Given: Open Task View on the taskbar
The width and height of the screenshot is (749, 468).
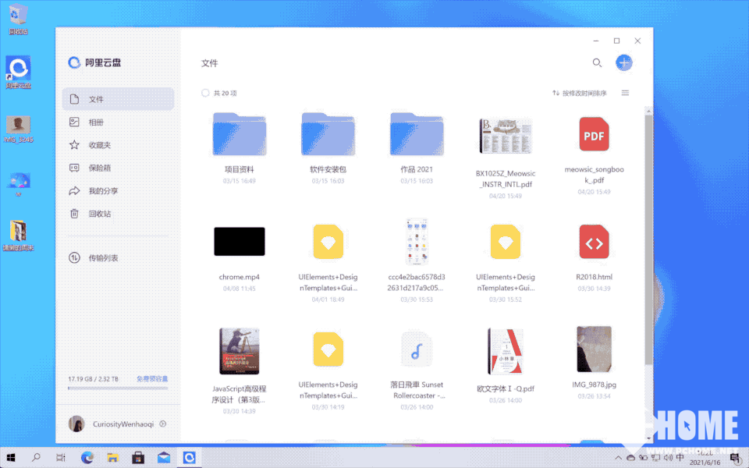Looking at the screenshot, I should [x=61, y=458].
